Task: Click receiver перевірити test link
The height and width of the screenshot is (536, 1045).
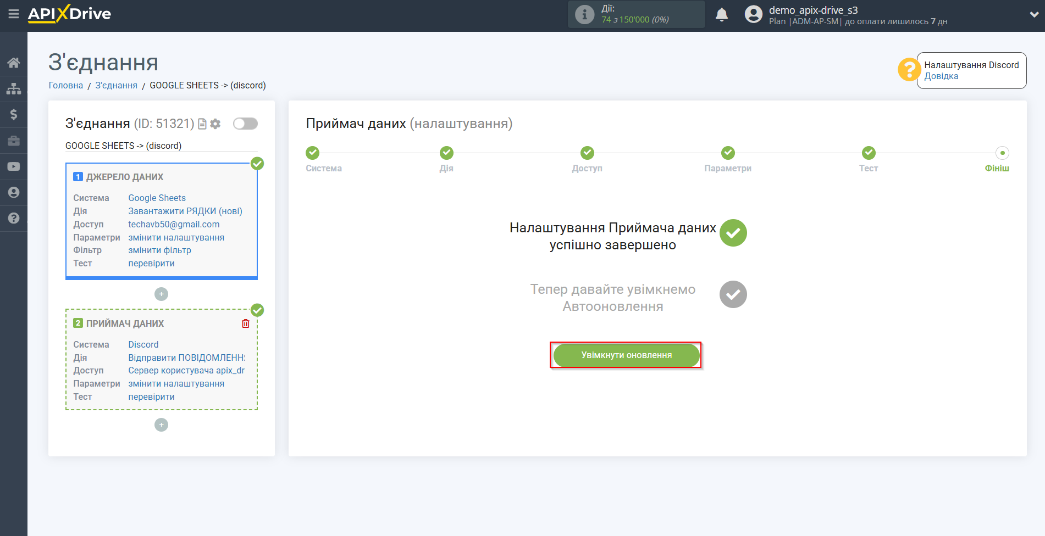Action: (x=152, y=397)
